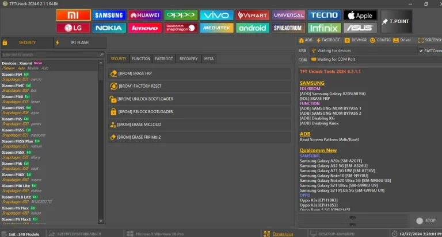Open the Donate to us link
The width and height of the screenshot is (442, 237).
coord(283,234)
